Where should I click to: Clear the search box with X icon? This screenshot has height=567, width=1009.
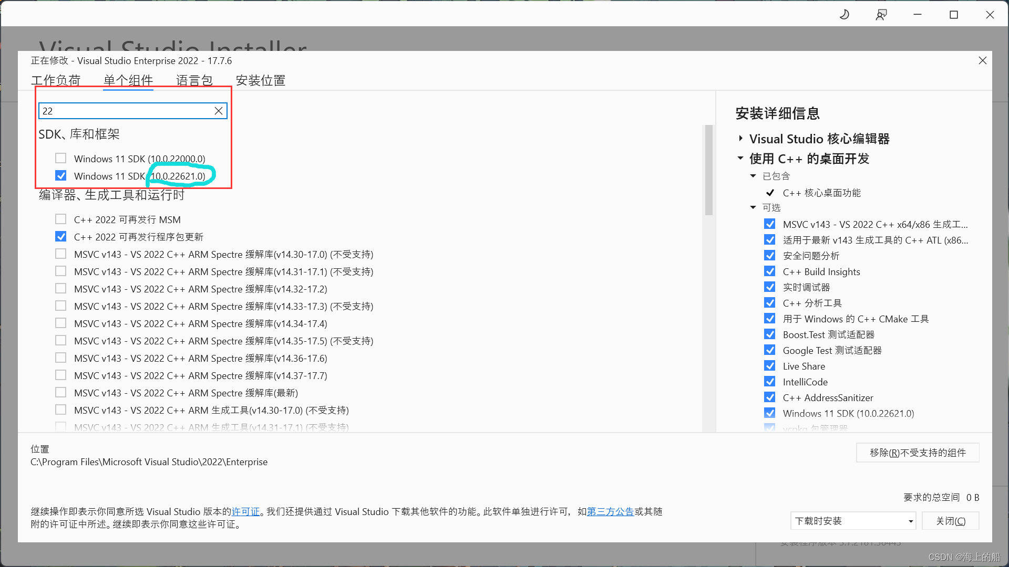pos(219,111)
